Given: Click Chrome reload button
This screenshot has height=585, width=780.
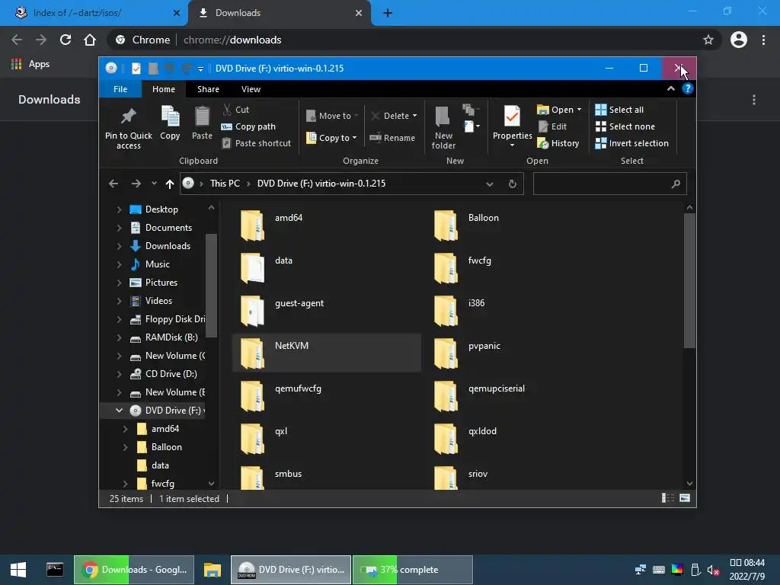Looking at the screenshot, I should click(x=66, y=40).
